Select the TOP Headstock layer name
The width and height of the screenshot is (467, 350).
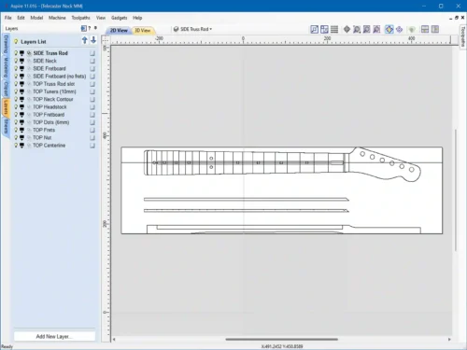(50, 107)
